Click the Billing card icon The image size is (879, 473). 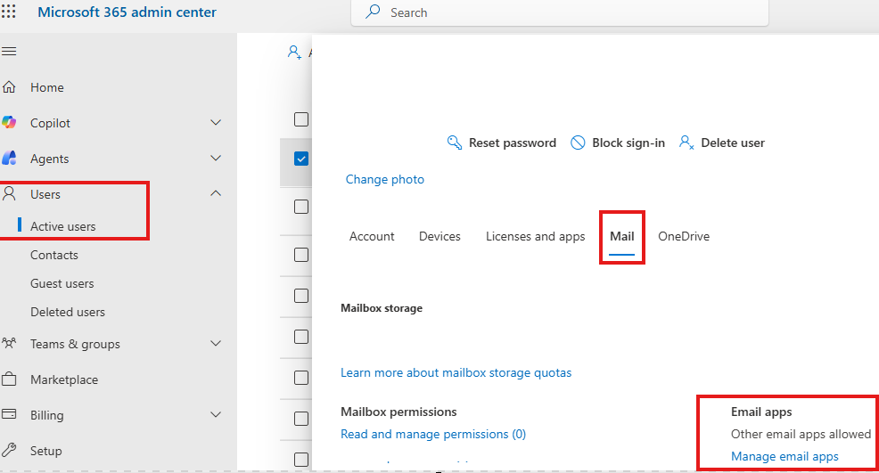pos(9,414)
